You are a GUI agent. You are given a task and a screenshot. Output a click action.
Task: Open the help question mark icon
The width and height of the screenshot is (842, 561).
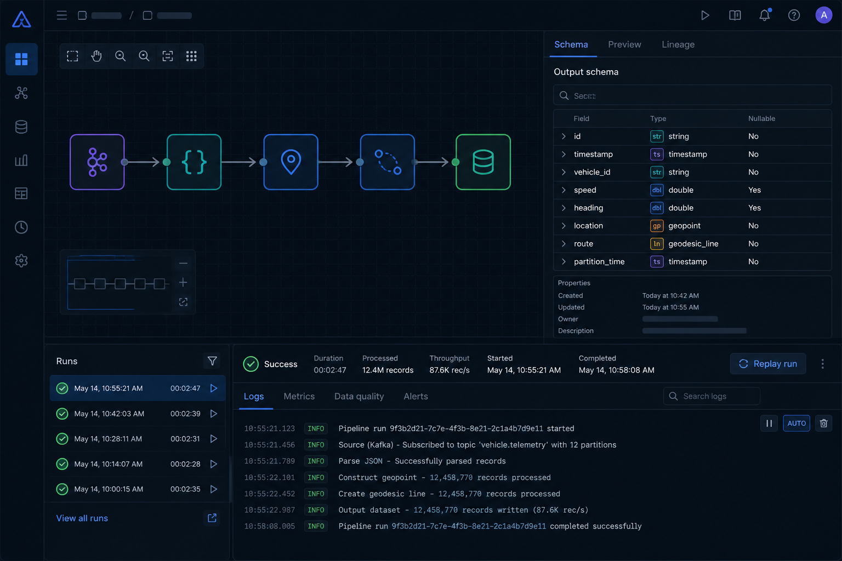[x=794, y=15]
